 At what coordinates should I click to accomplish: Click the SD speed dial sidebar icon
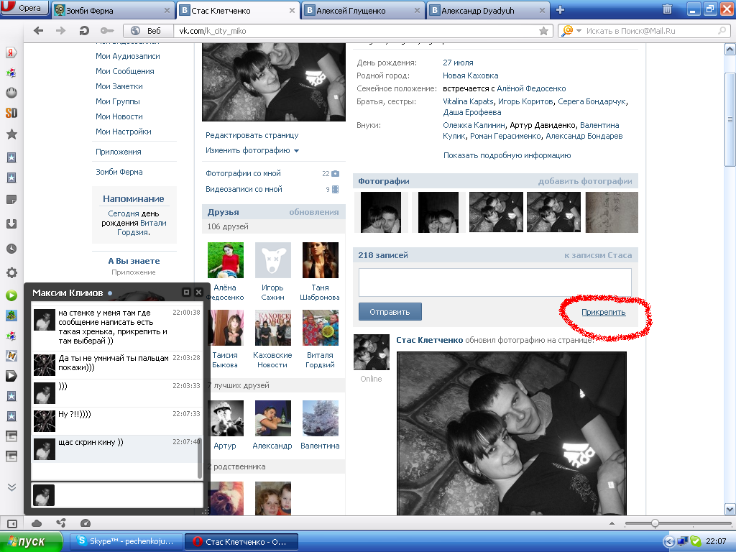point(11,113)
